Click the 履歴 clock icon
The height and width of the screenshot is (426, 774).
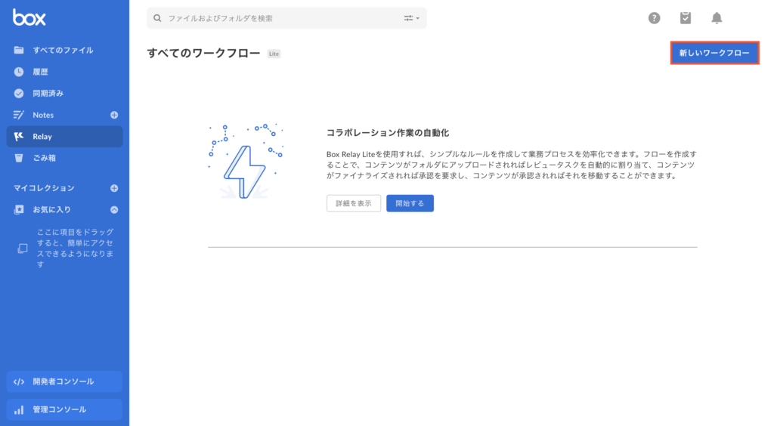(19, 72)
